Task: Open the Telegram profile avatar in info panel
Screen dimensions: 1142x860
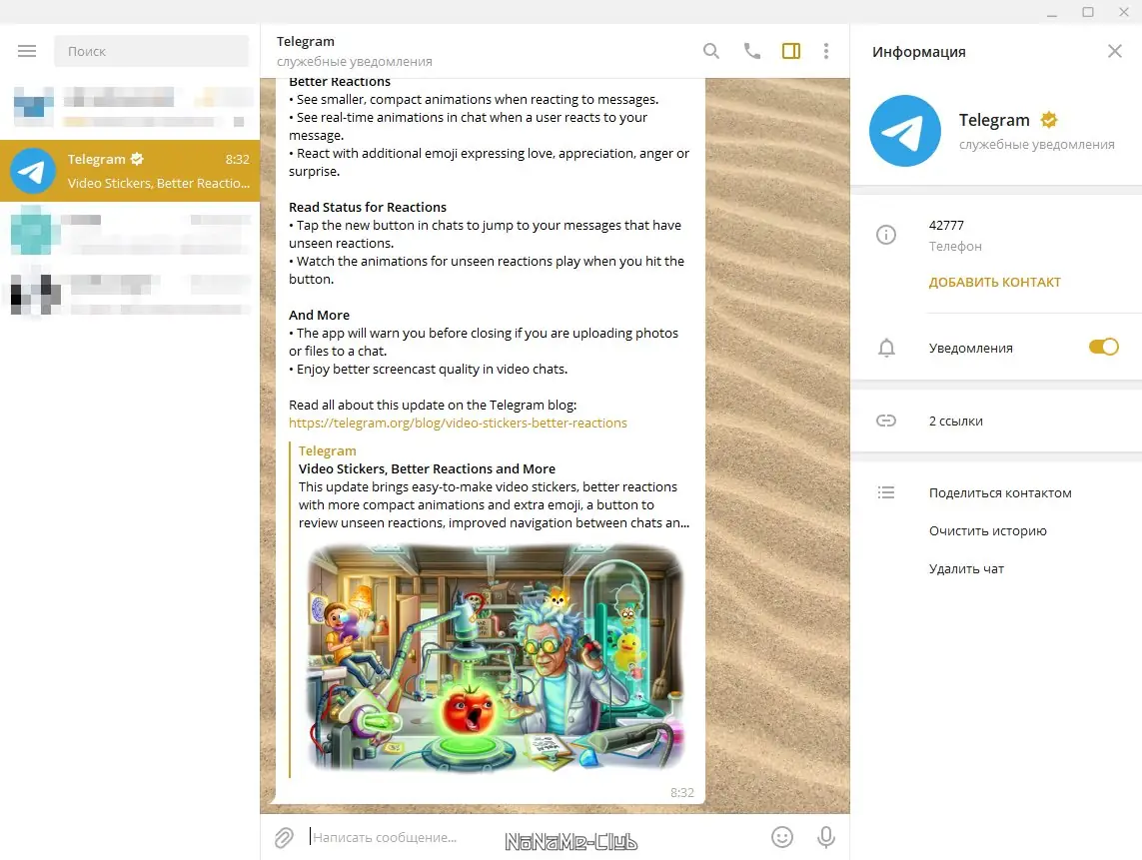Action: [904, 131]
